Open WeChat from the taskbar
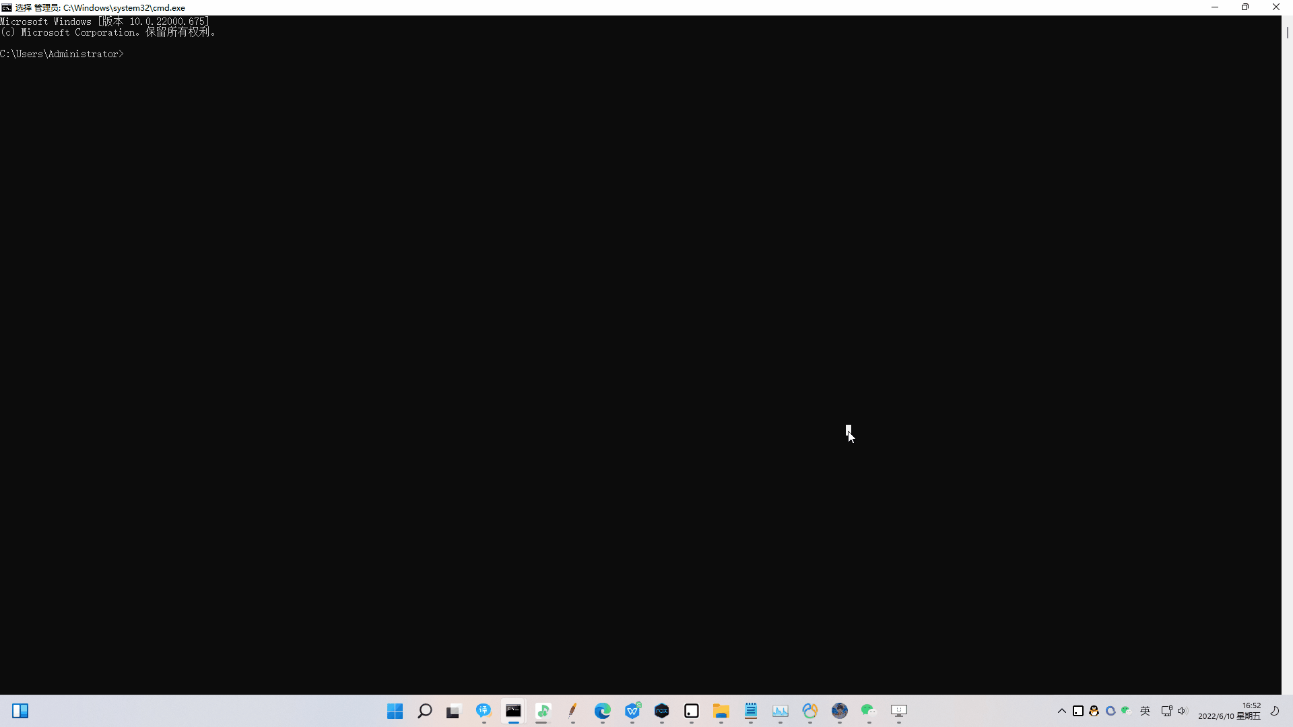This screenshot has width=1293, height=727. point(868,711)
